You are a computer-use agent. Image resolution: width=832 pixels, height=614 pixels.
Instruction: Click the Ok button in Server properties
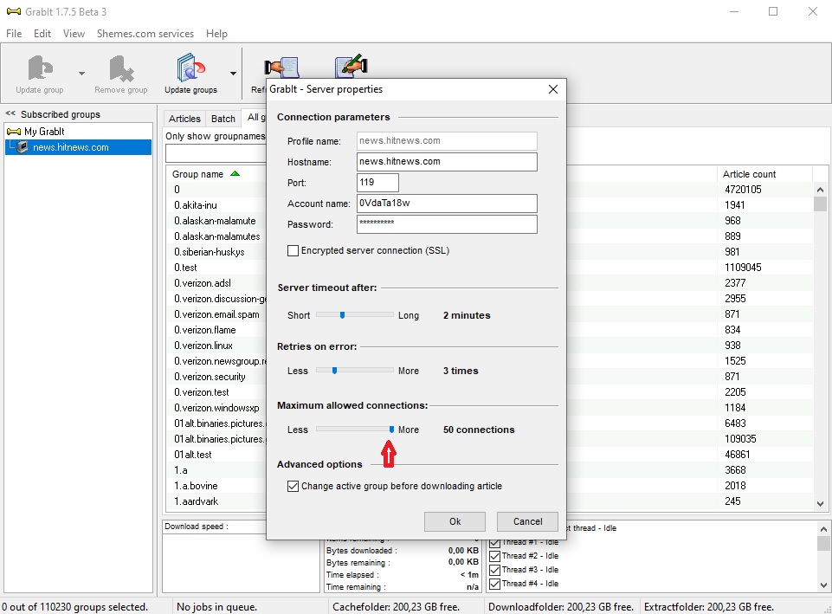(x=455, y=521)
